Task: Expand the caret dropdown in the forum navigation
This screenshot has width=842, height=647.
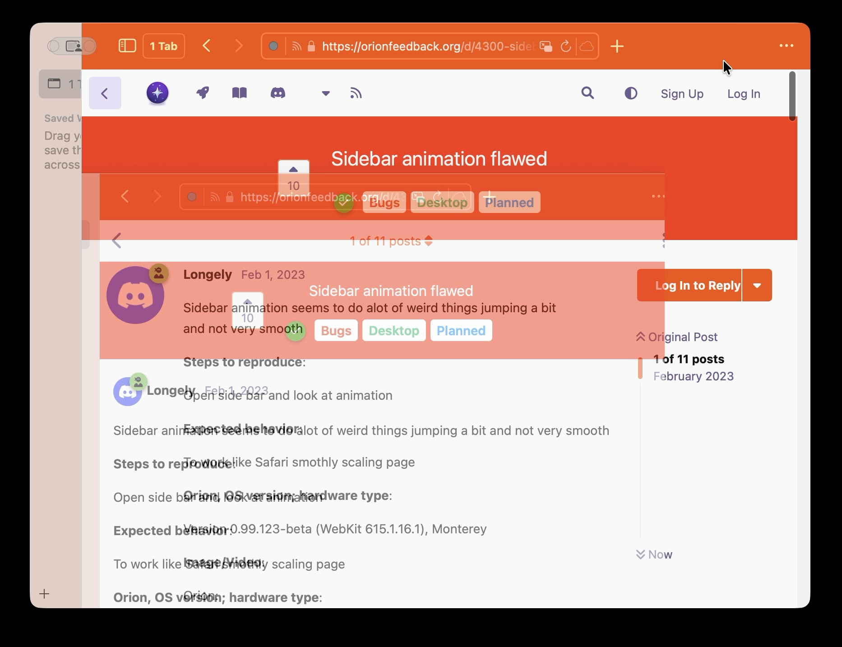Action: 325,94
